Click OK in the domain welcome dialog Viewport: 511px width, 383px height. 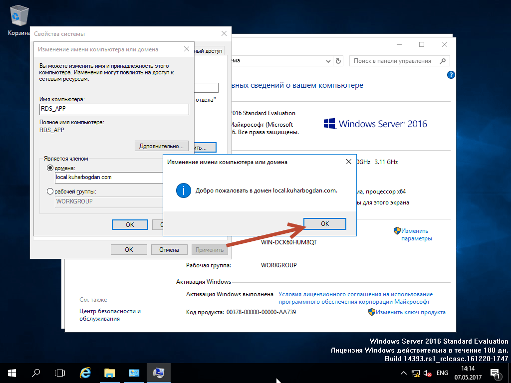[325, 224]
